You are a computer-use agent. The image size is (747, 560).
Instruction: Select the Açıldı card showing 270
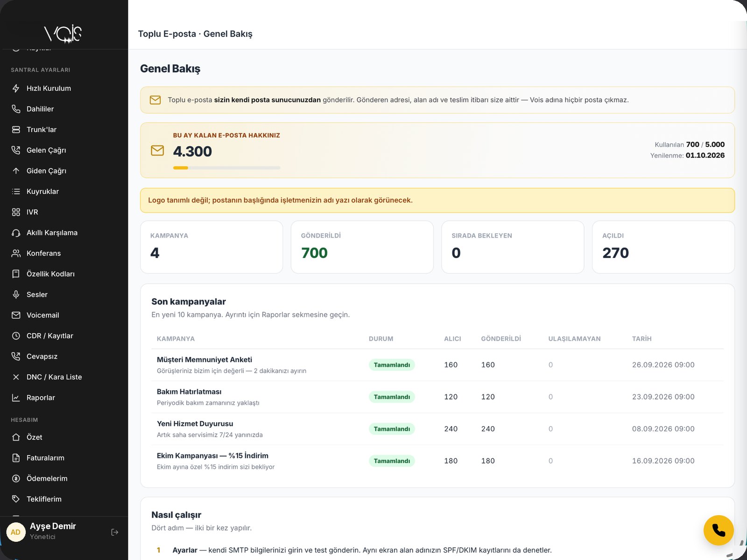pyautogui.click(x=663, y=247)
